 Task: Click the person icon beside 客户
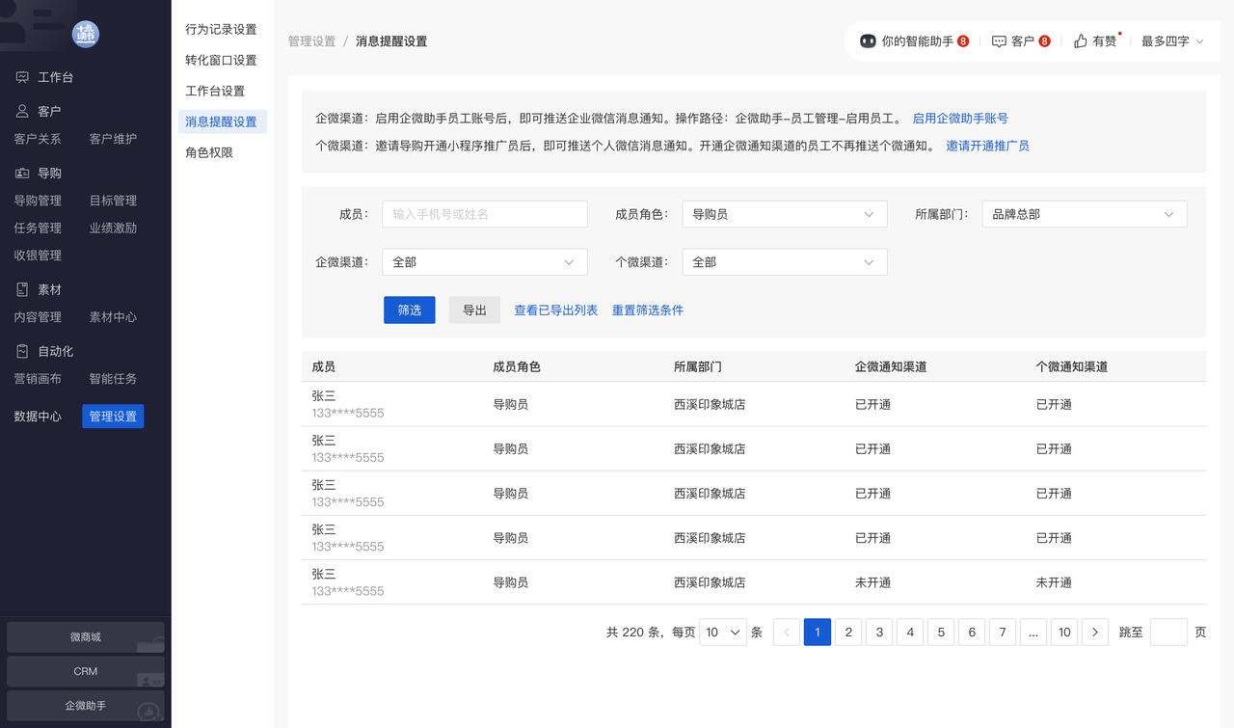pyautogui.click(x=22, y=111)
